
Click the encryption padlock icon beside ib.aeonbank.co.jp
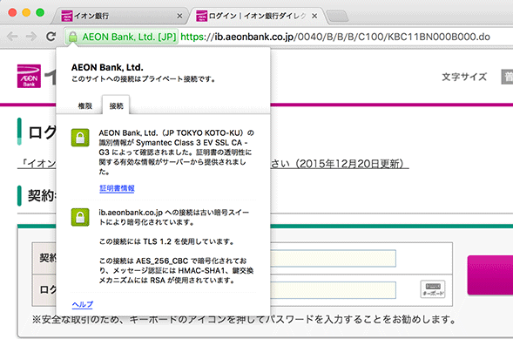[x=80, y=217]
